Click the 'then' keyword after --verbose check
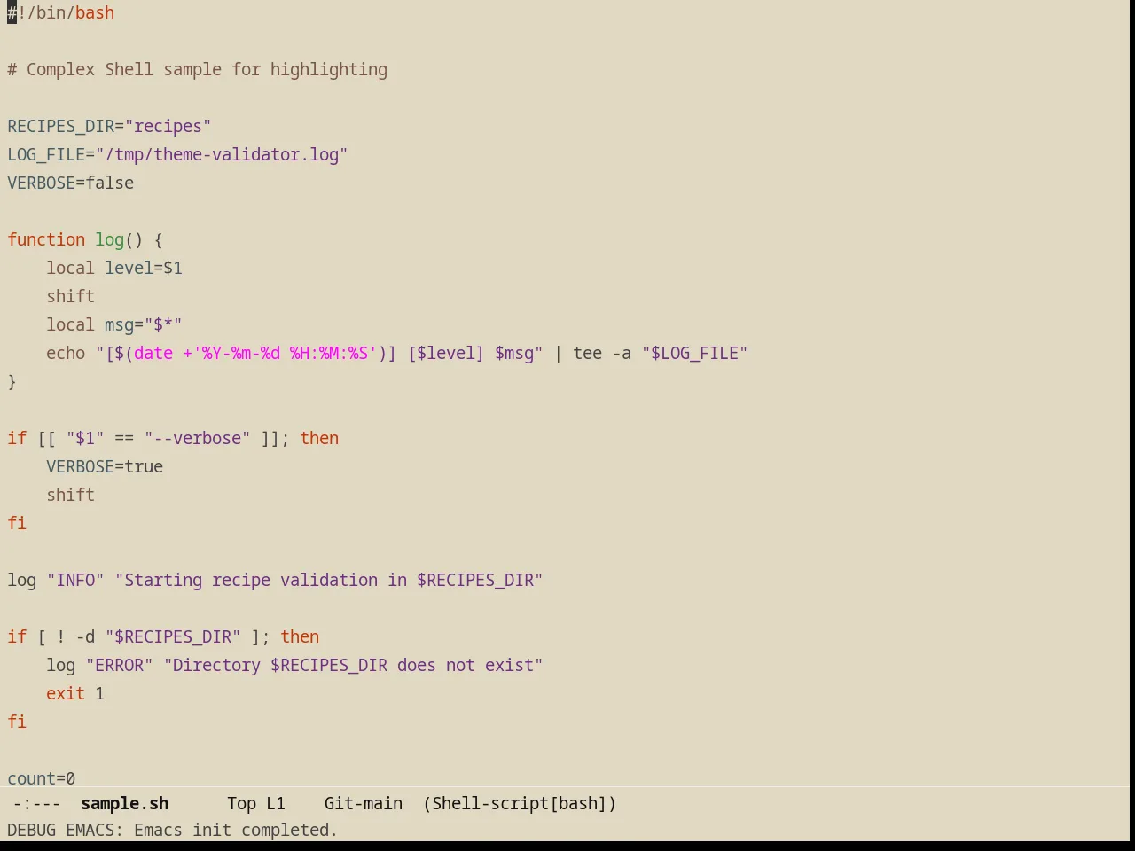 (x=319, y=438)
